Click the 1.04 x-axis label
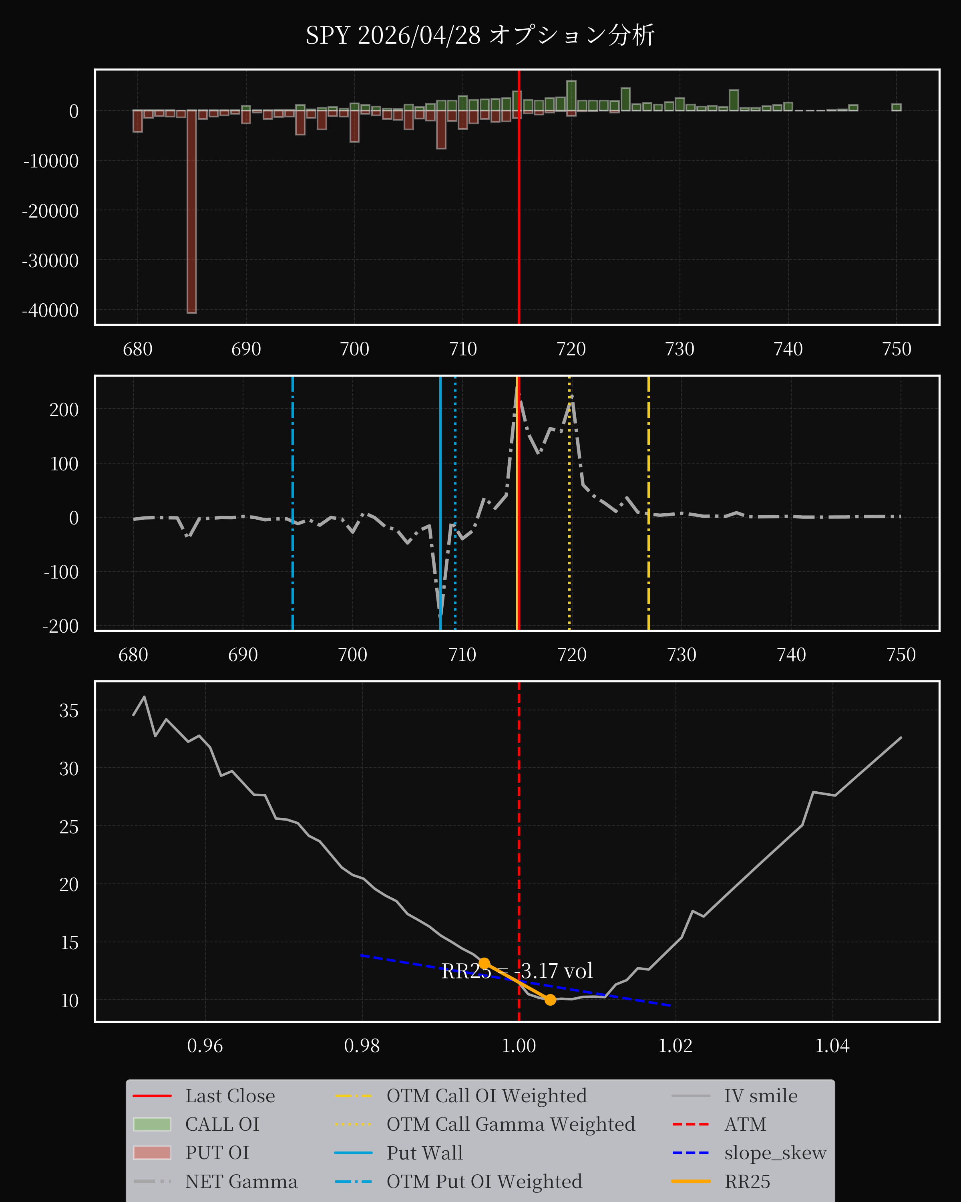 click(x=832, y=1045)
